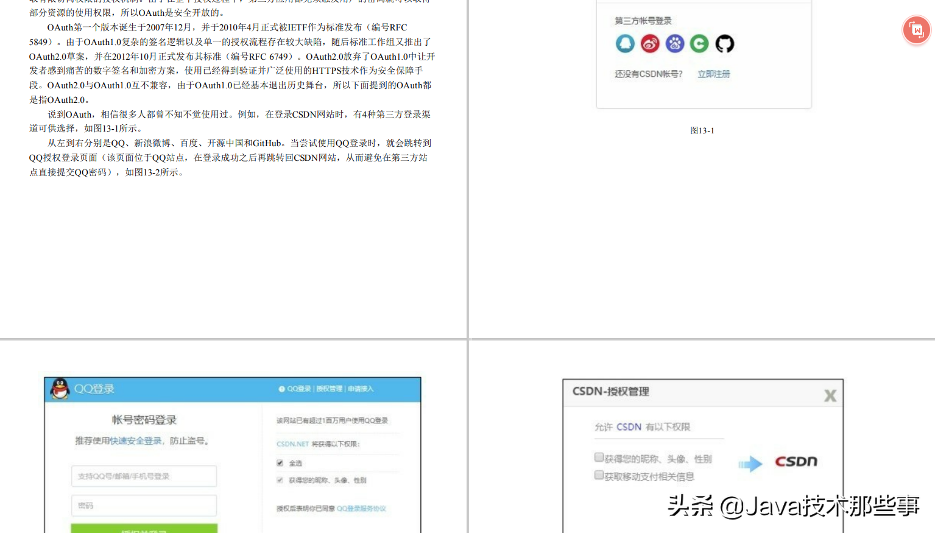This screenshot has height=533, width=935.
Task: Click the 帐号密码登录 heading
Action: click(144, 420)
